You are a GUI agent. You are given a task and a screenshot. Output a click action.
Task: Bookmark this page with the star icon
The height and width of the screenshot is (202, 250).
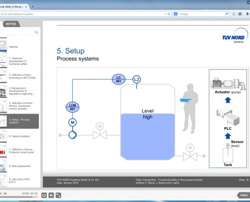point(234,14)
